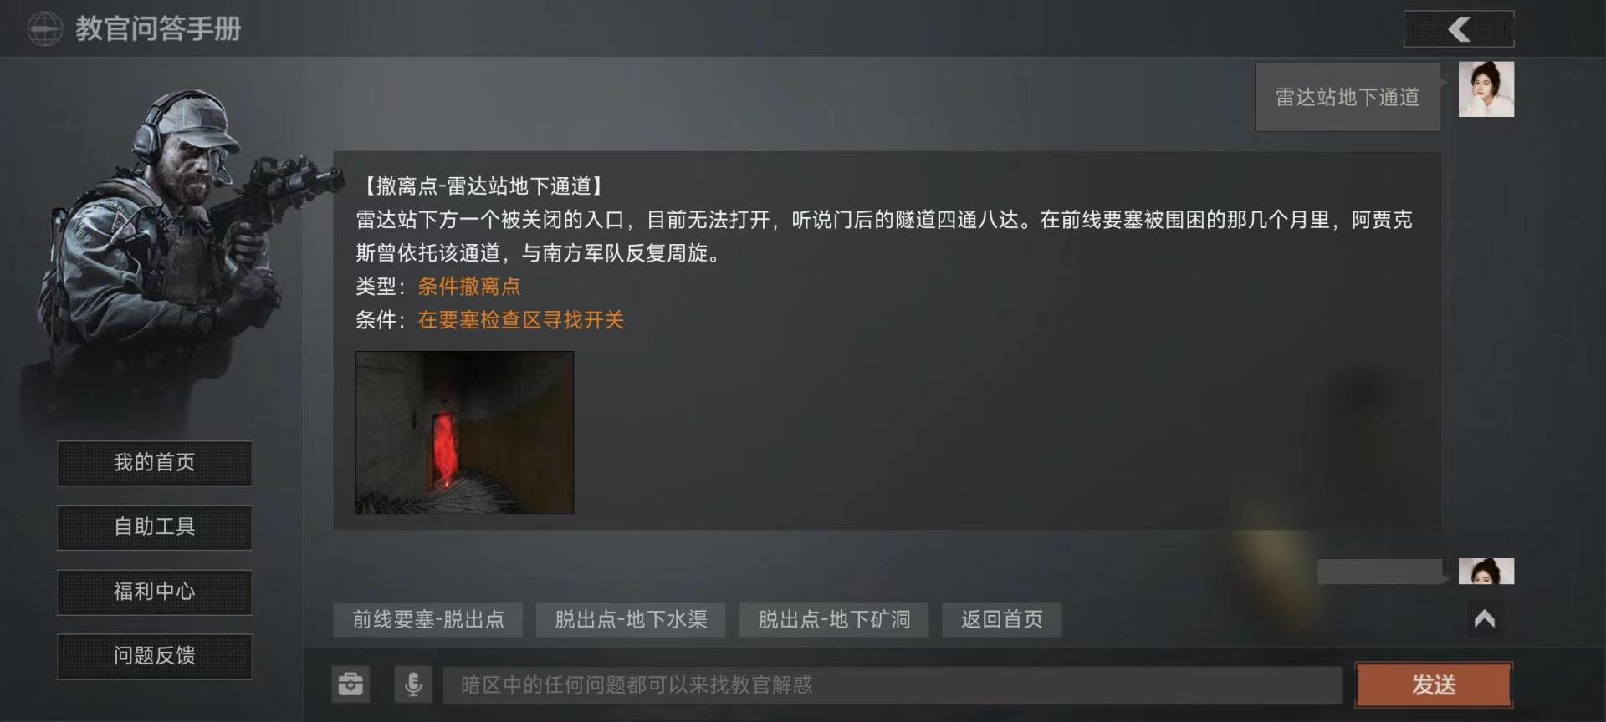Open 自助工具 in the sidebar
The height and width of the screenshot is (722, 1606).
(x=155, y=527)
